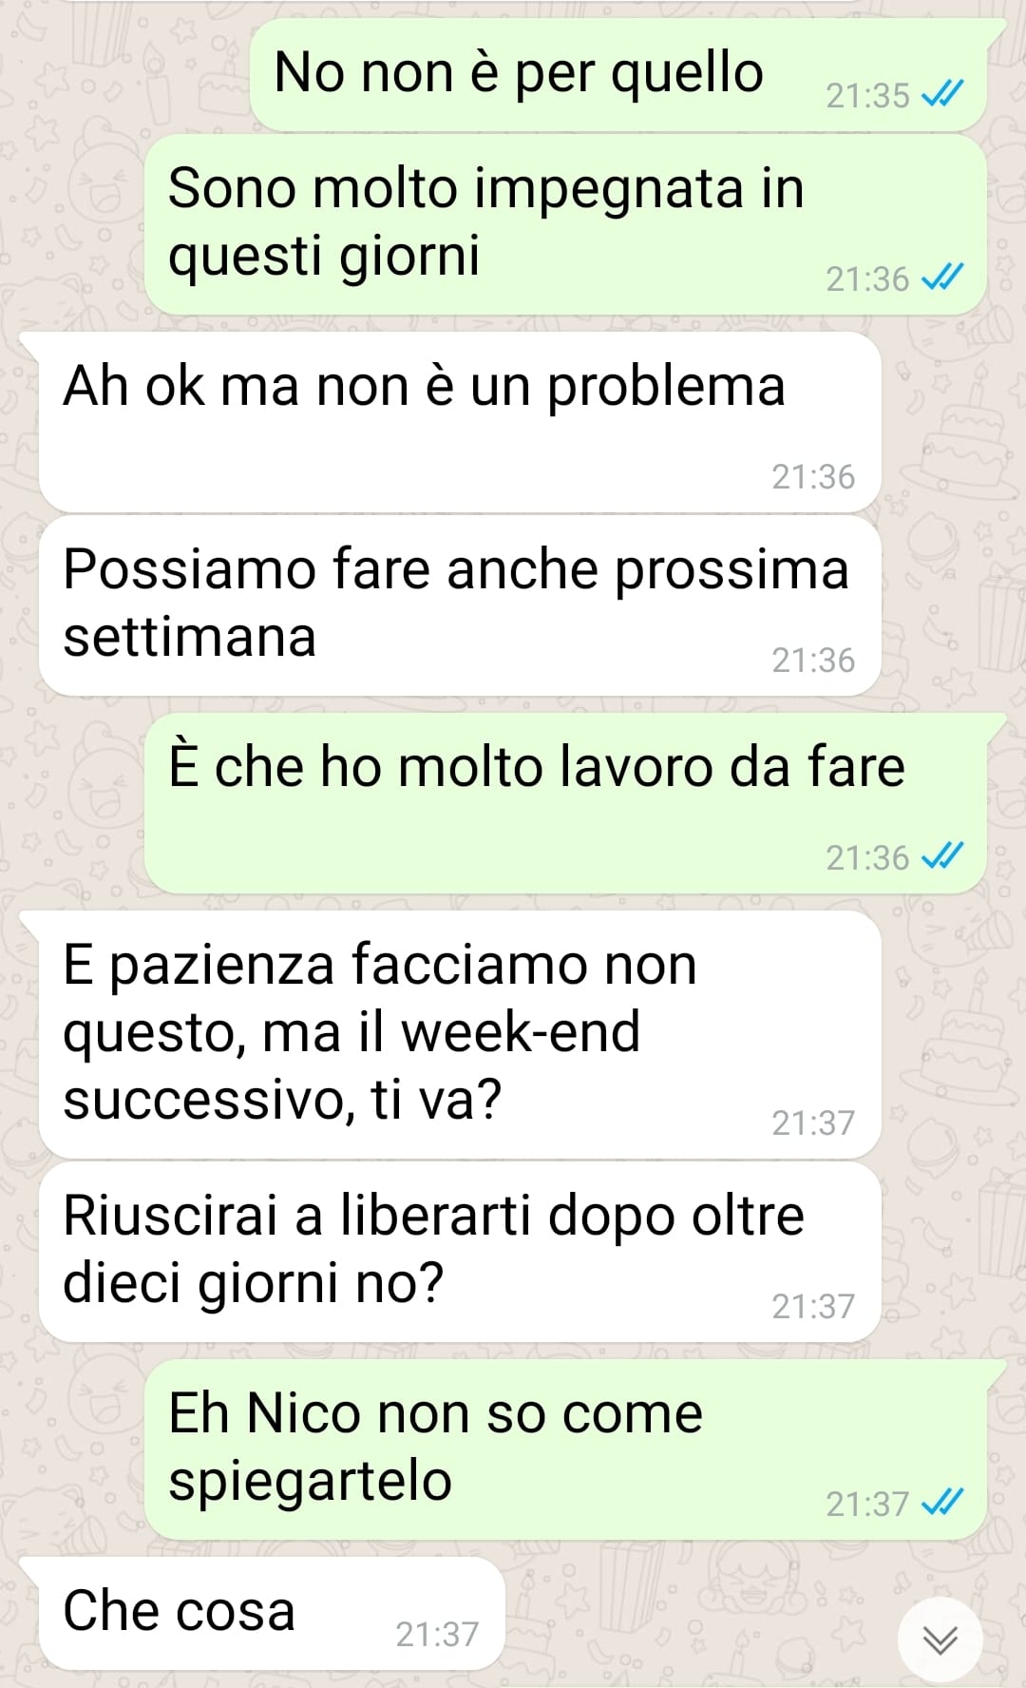The height and width of the screenshot is (1688, 1026).
Task: Tap 21:36 timestamp of 'Possiamo fare anche' message
Action: click(813, 661)
